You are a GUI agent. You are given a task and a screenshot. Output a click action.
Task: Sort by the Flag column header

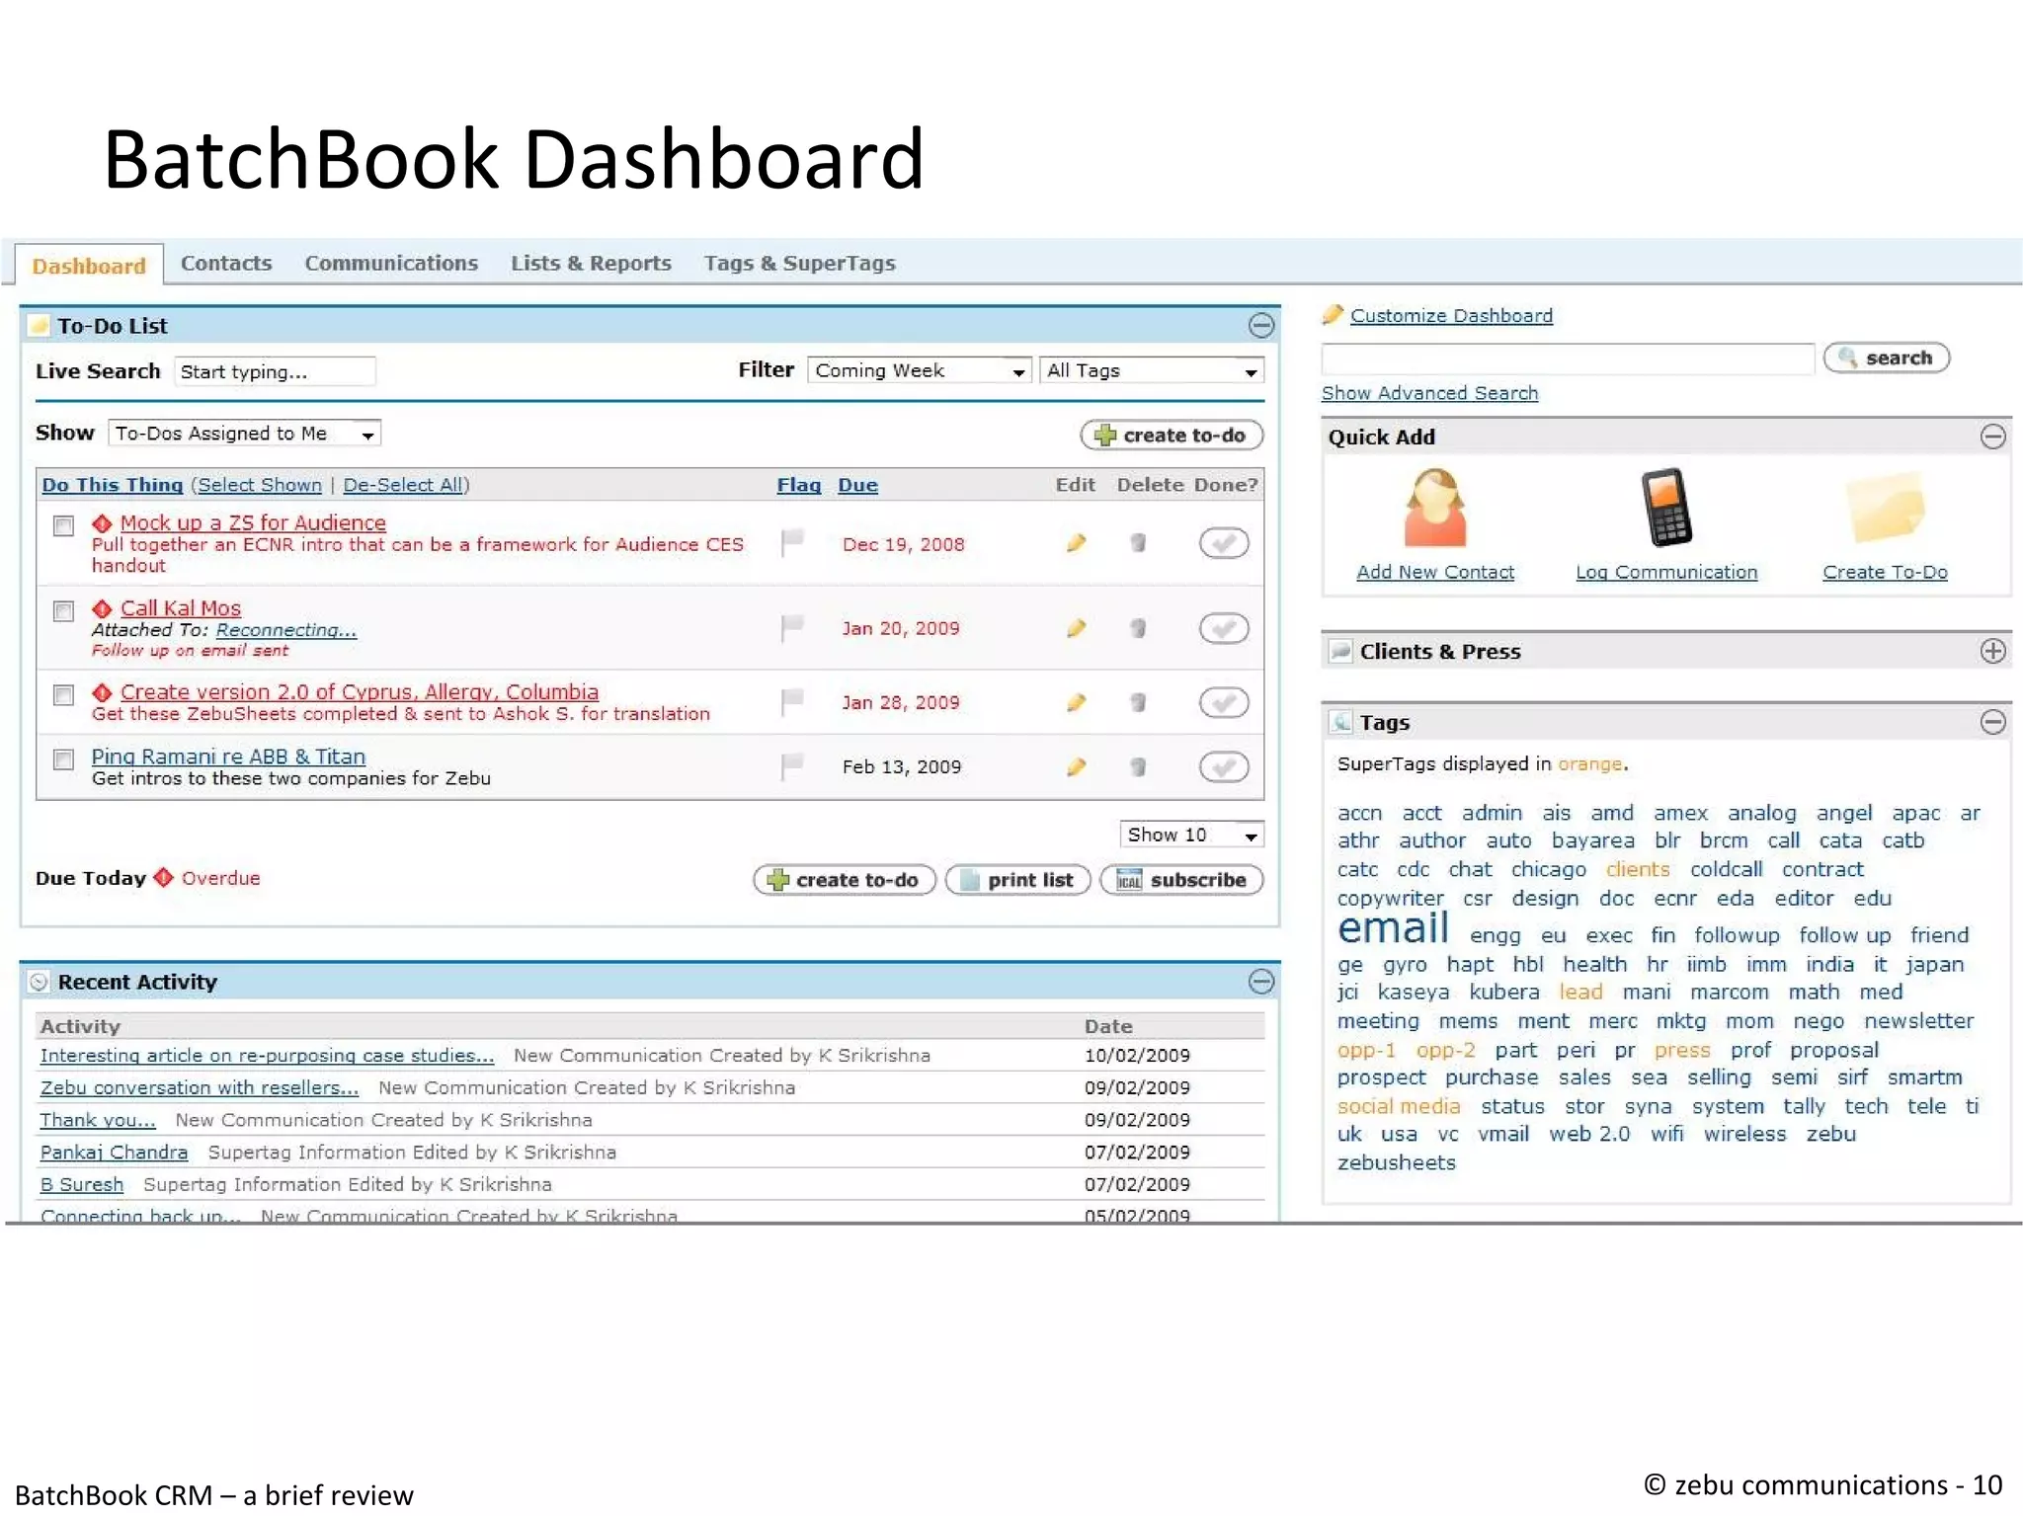point(799,485)
